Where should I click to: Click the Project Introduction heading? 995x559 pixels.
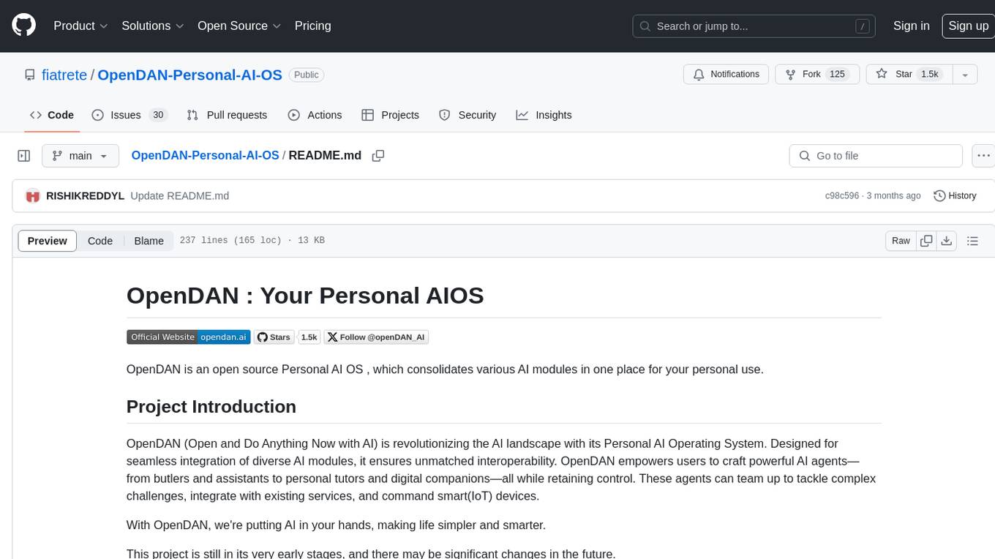click(211, 407)
